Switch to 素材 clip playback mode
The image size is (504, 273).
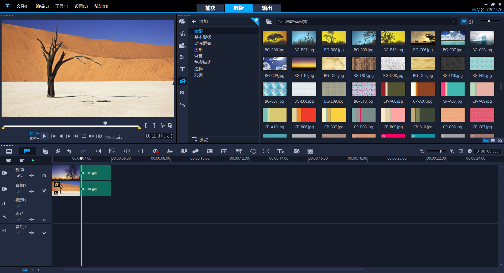tap(33, 138)
